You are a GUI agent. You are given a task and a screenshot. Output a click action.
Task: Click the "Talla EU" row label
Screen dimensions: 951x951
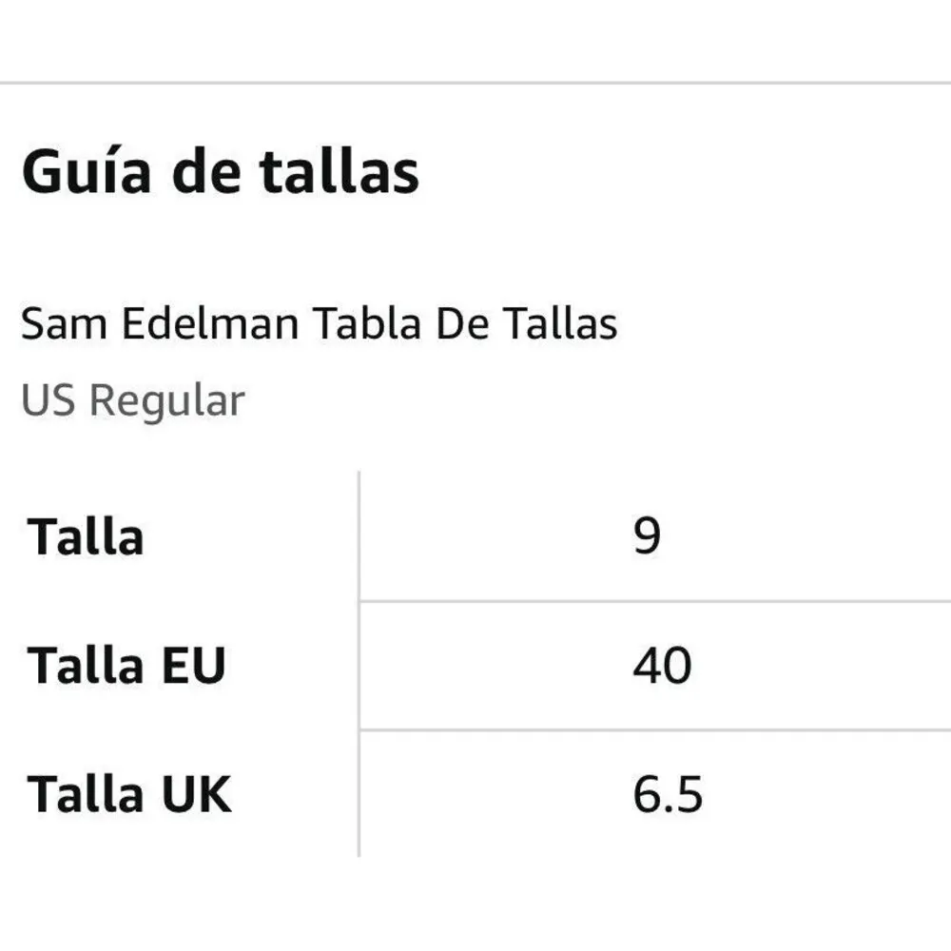click(x=126, y=666)
